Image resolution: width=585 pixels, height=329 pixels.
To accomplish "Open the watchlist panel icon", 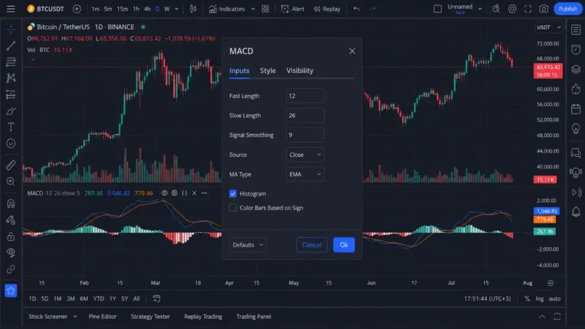I will [576, 29].
